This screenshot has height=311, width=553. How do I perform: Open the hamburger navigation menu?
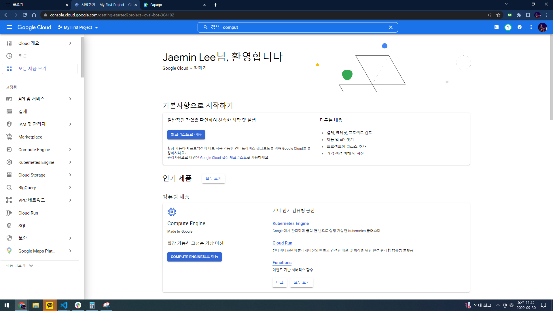point(9,27)
